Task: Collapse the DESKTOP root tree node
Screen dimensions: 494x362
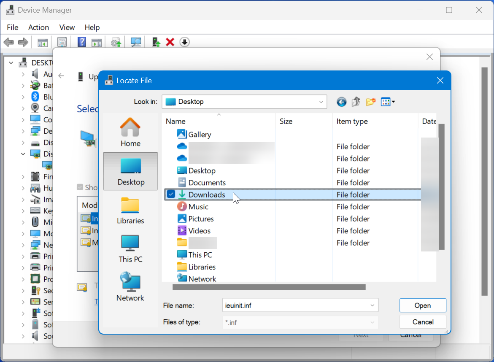Action: point(11,63)
